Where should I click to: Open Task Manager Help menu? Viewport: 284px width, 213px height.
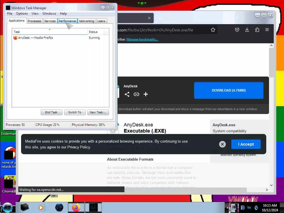63,14
